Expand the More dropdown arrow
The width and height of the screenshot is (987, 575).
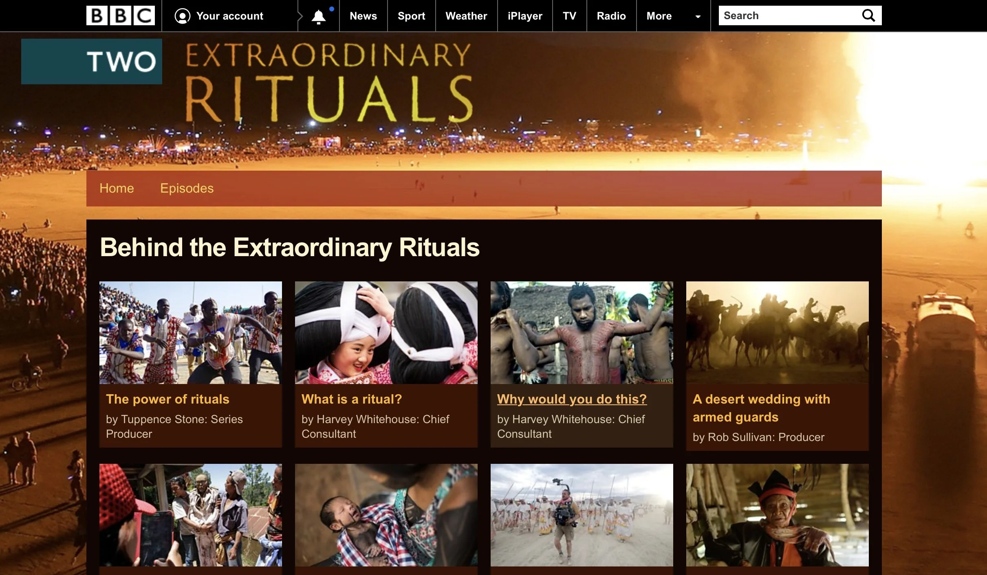698,16
